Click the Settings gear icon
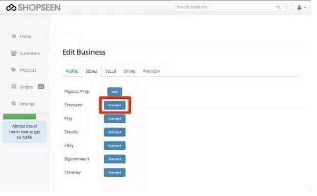Screen dimensions: 317x196 pos(14,103)
